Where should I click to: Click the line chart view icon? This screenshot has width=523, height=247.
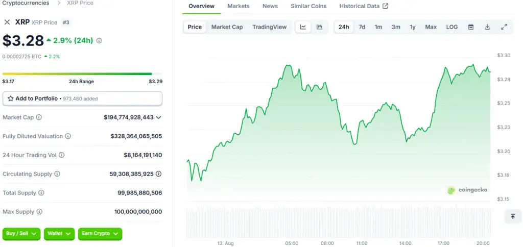click(x=303, y=27)
